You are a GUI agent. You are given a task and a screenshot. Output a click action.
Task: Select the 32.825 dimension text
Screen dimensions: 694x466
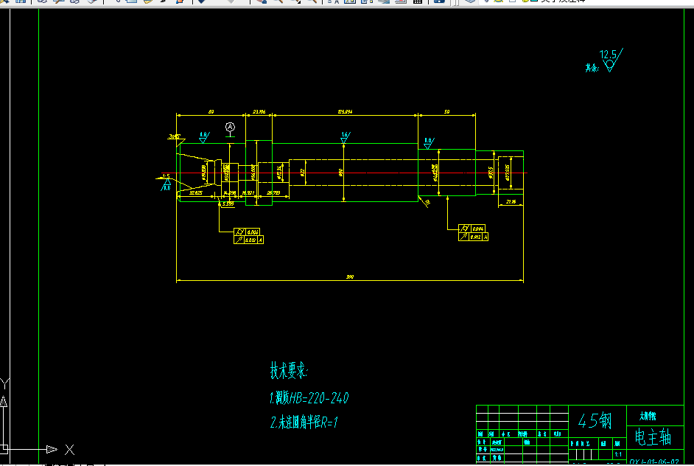pyautogui.click(x=196, y=192)
